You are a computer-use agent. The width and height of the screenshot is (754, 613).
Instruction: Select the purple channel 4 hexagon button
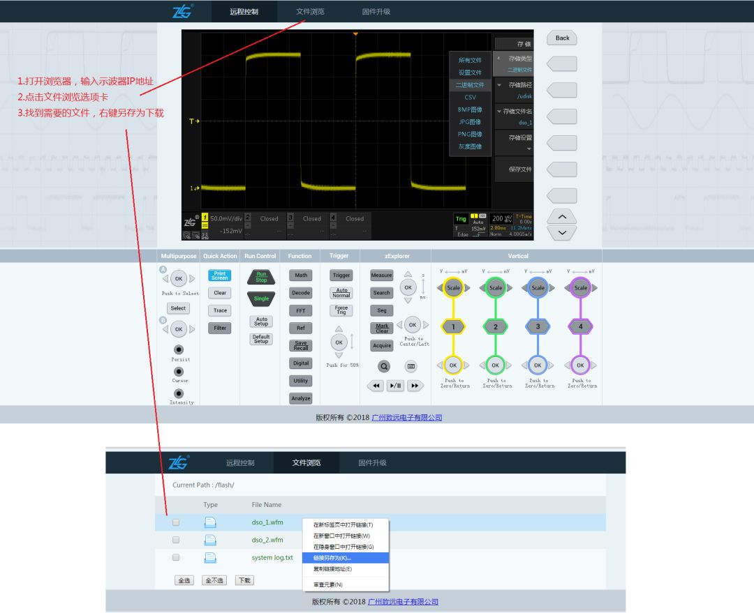581,326
